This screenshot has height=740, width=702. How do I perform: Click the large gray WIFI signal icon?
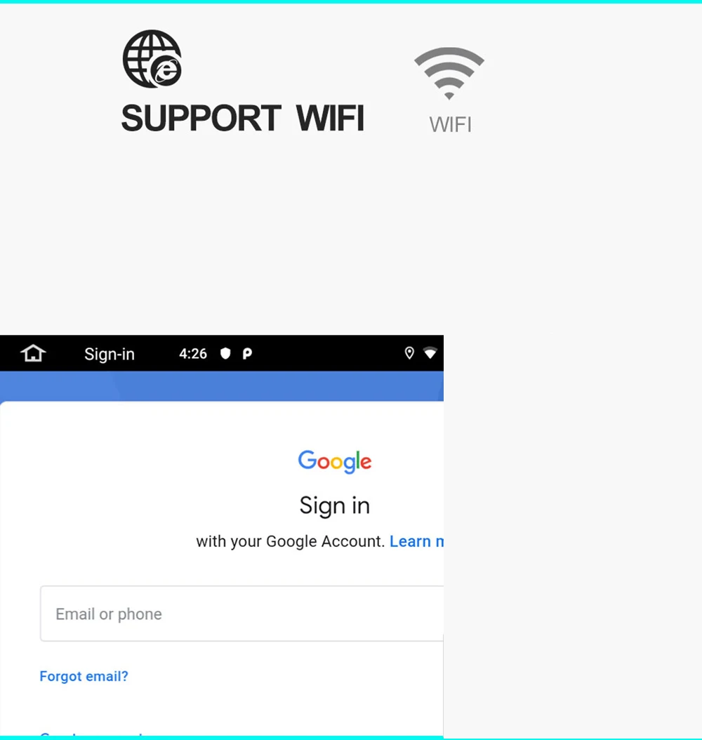click(449, 73)
